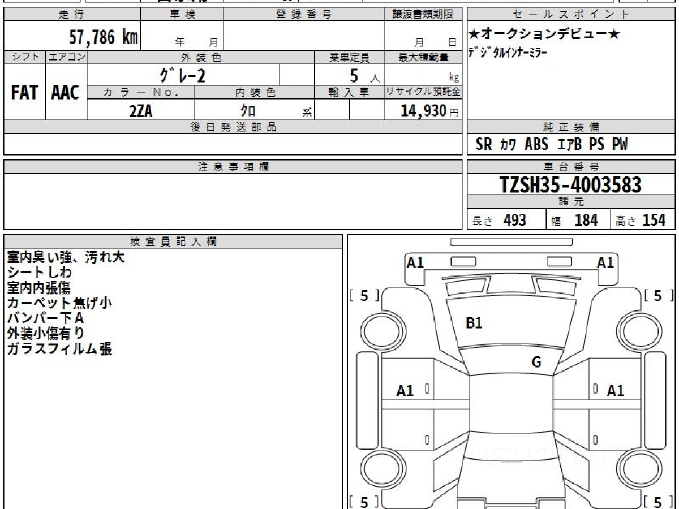679x509 pixels.
Task: Click the グレー2 exterior color value
Action: tap(183, 75)
